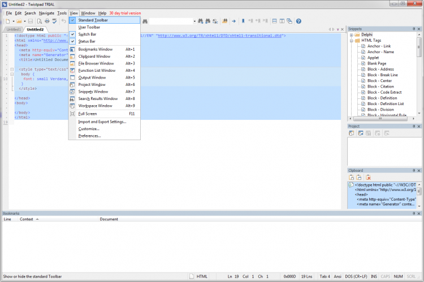Click the ABC spell check icon
Screen dimensions: 424x282
[54, 21]
